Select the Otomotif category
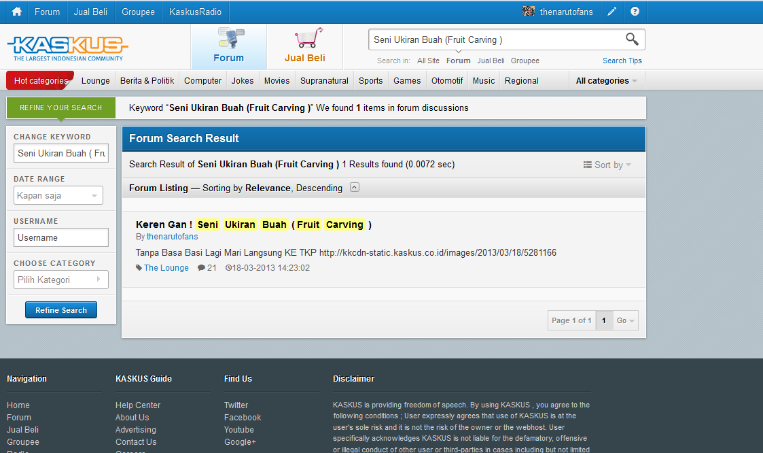The image size is (763, 453). 446,81
